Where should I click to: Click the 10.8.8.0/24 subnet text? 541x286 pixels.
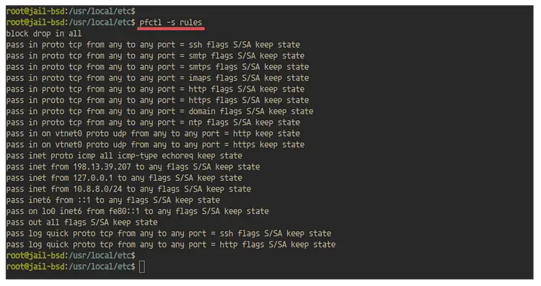[x=97, y=189]
